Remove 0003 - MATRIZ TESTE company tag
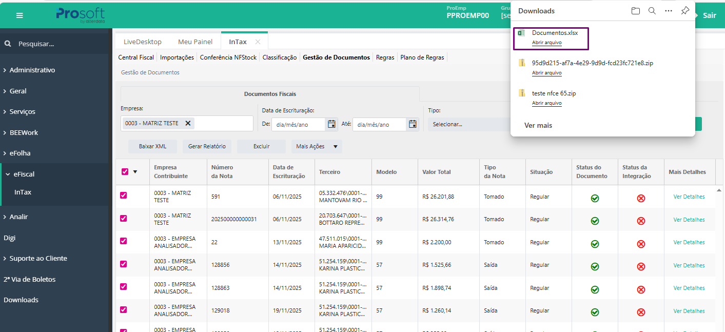 (188, 123)
